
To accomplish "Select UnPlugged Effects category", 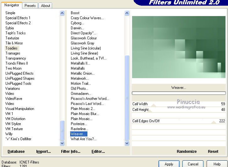I will [19, 73].
